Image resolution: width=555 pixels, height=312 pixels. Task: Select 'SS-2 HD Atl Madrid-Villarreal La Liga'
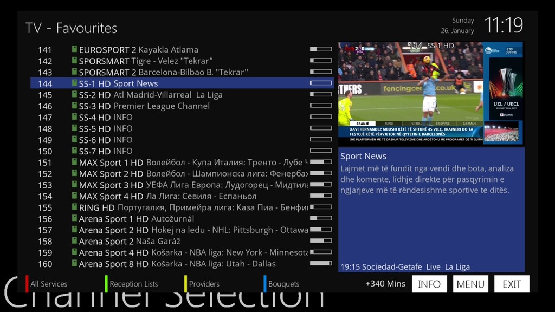click(182, 95)
